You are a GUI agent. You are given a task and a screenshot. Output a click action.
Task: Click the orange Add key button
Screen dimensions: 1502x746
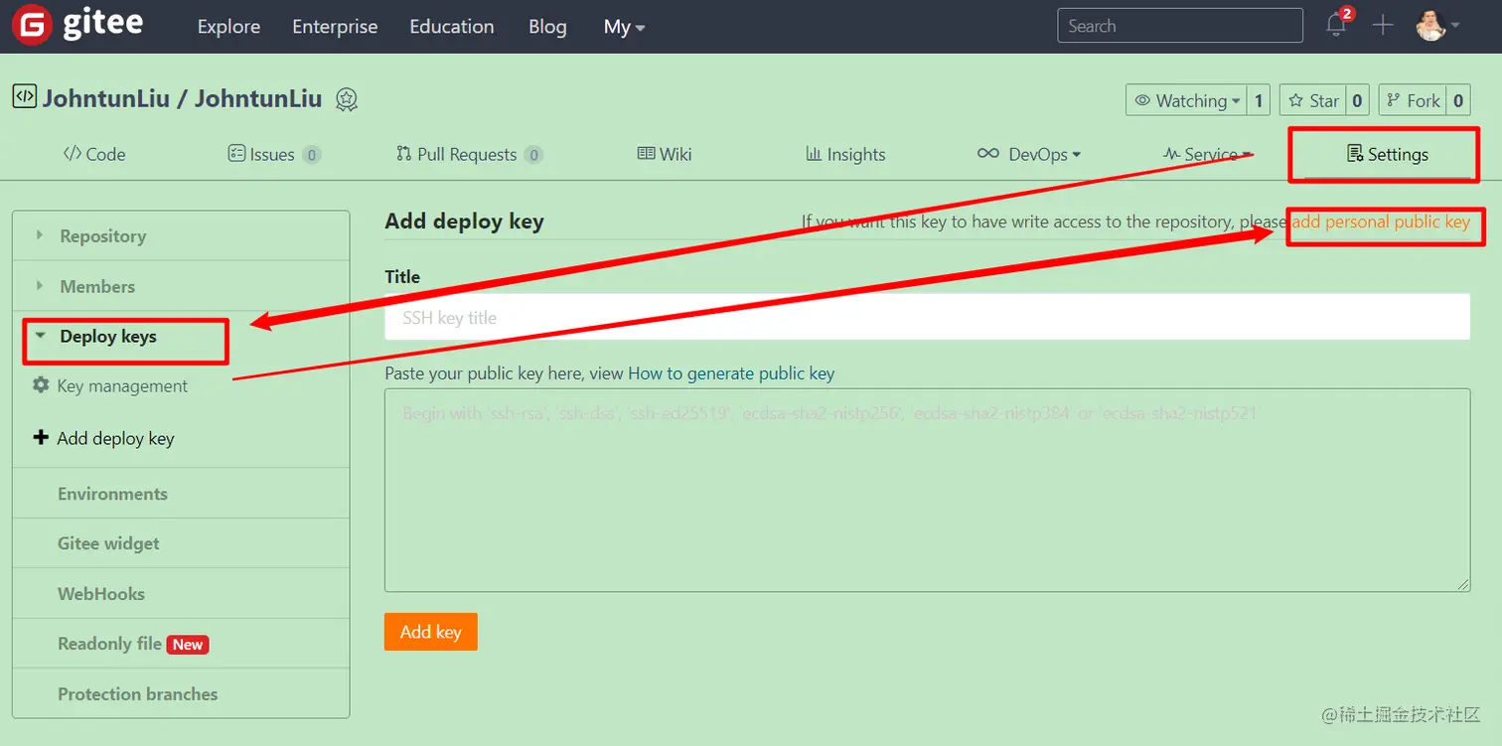click(x=430, y=632)
